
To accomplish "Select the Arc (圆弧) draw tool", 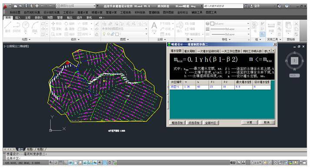I will pyautogui.click(x=35, y=27).
